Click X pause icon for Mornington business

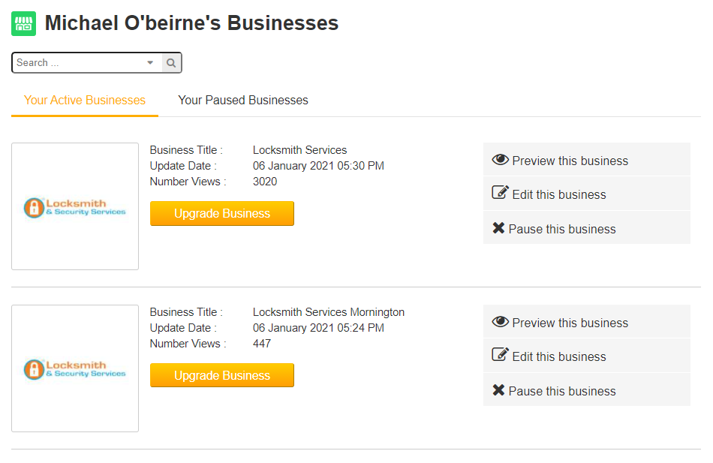[498, 390]
